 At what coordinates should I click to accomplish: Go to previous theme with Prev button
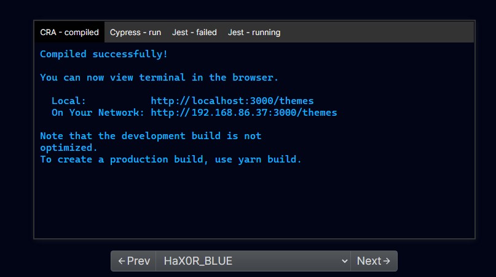133,261
